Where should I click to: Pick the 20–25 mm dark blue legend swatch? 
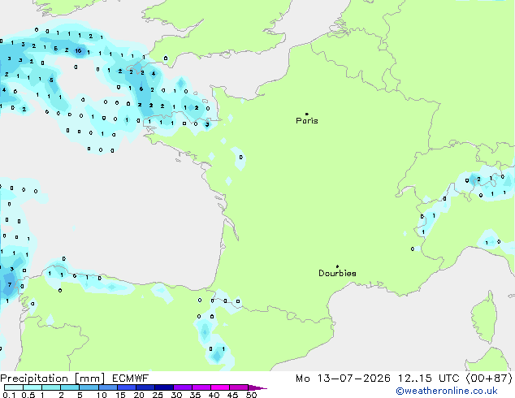[145, 387]
